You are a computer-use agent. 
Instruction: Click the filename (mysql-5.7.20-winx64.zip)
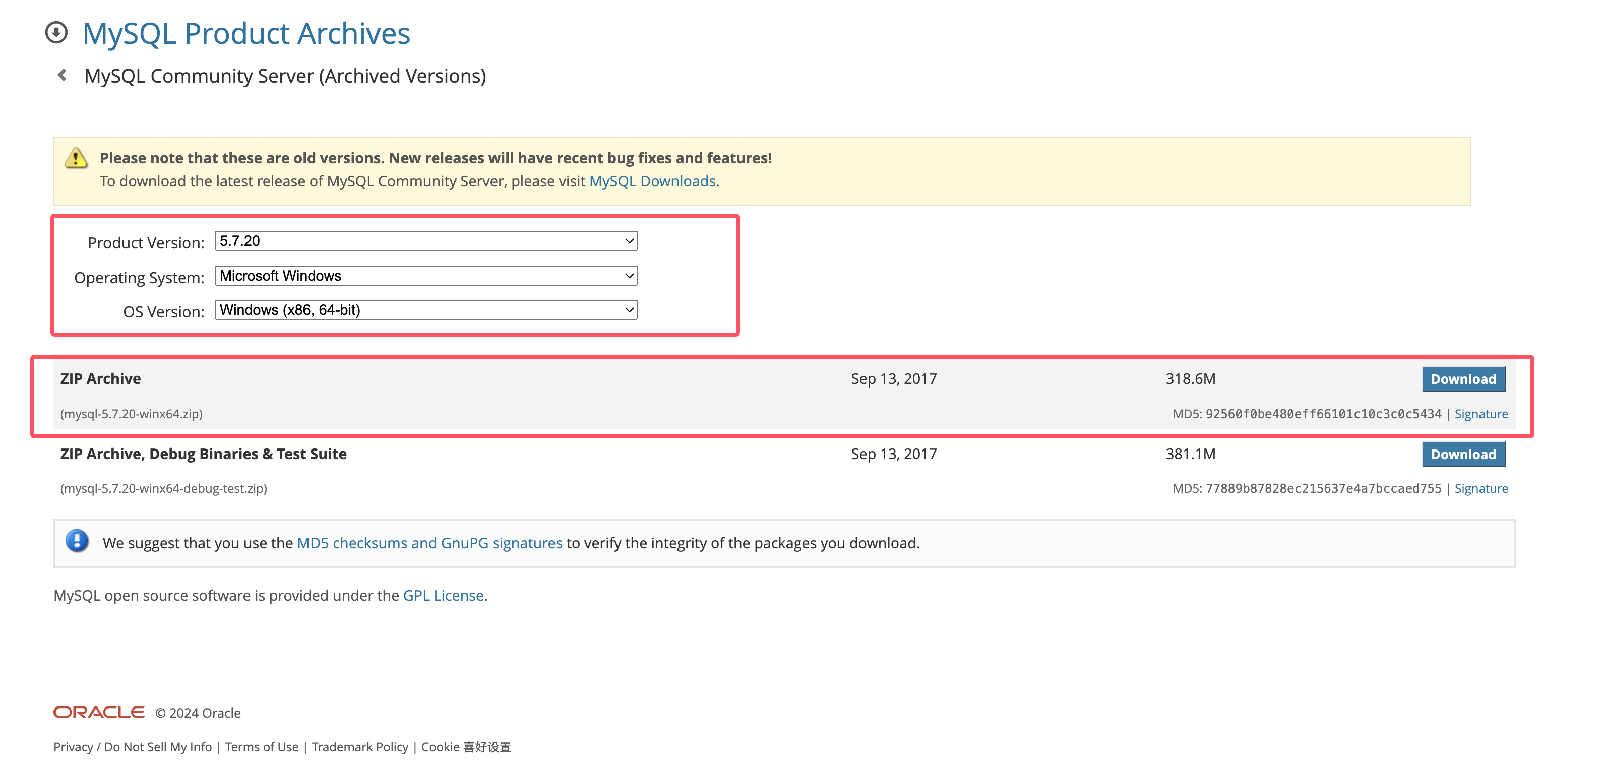pyautogui.click(x=131, y=414)
